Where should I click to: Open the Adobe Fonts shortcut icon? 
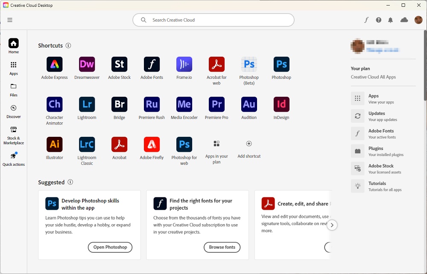(x=152, y=64)
